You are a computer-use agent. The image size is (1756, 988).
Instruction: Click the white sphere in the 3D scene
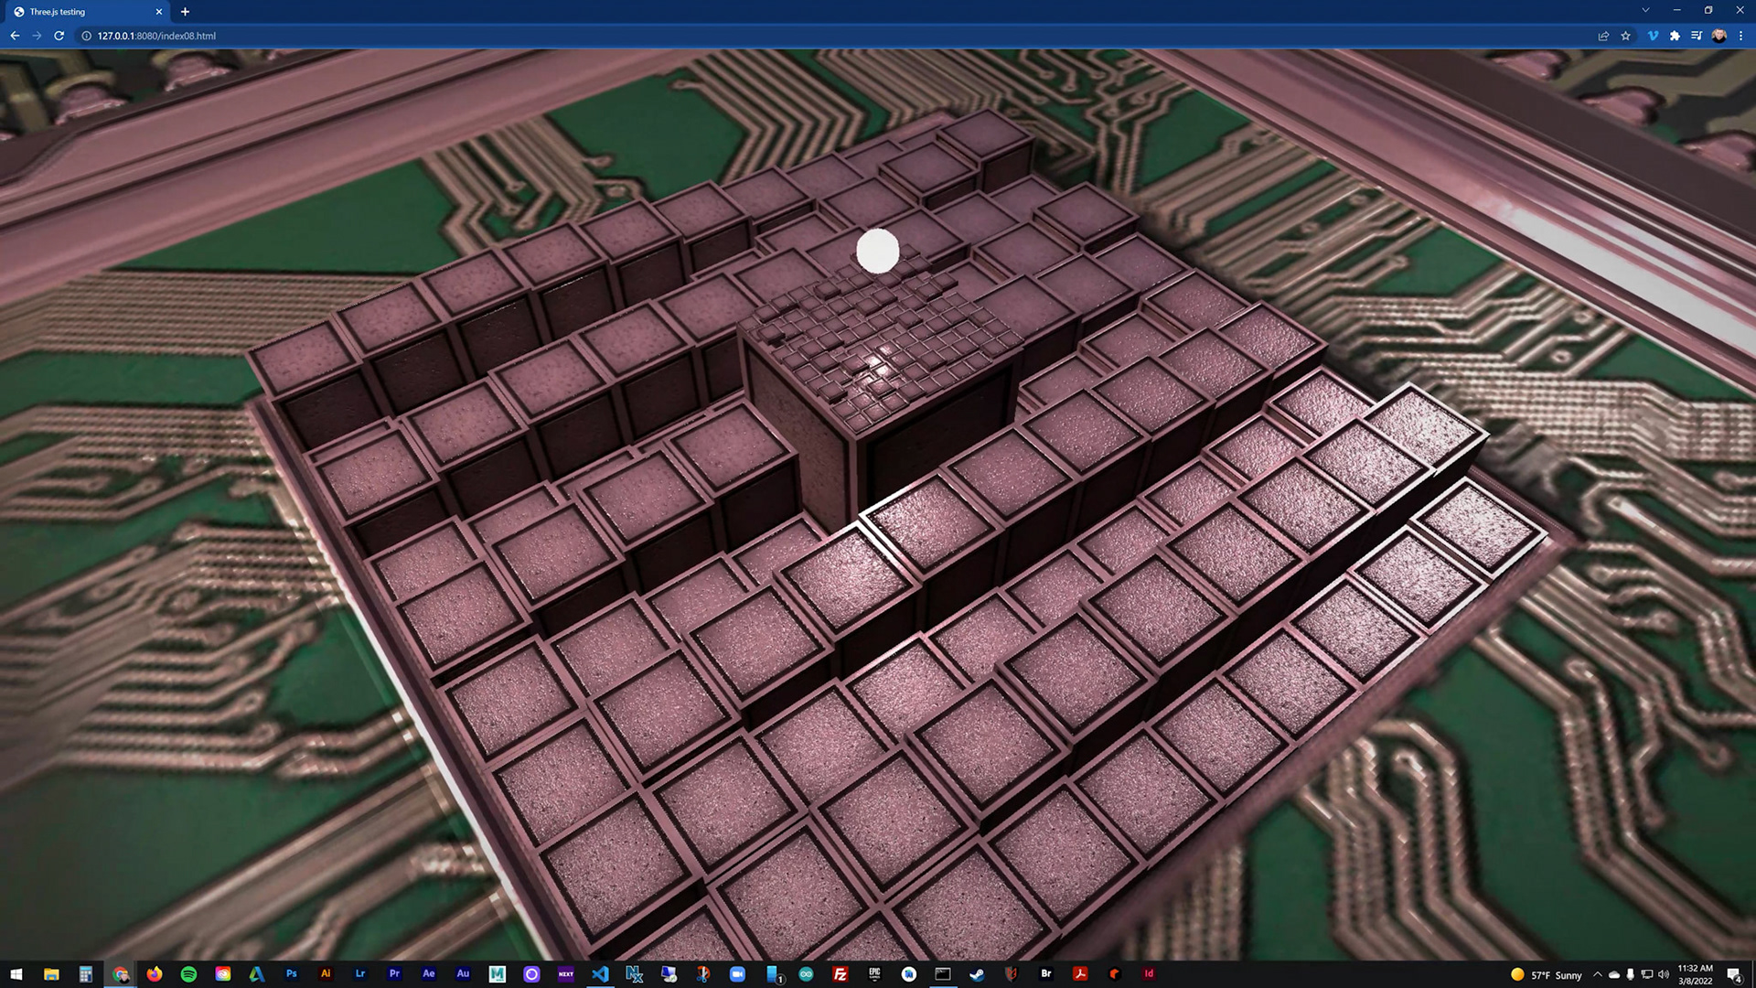(x=878, y=251)
